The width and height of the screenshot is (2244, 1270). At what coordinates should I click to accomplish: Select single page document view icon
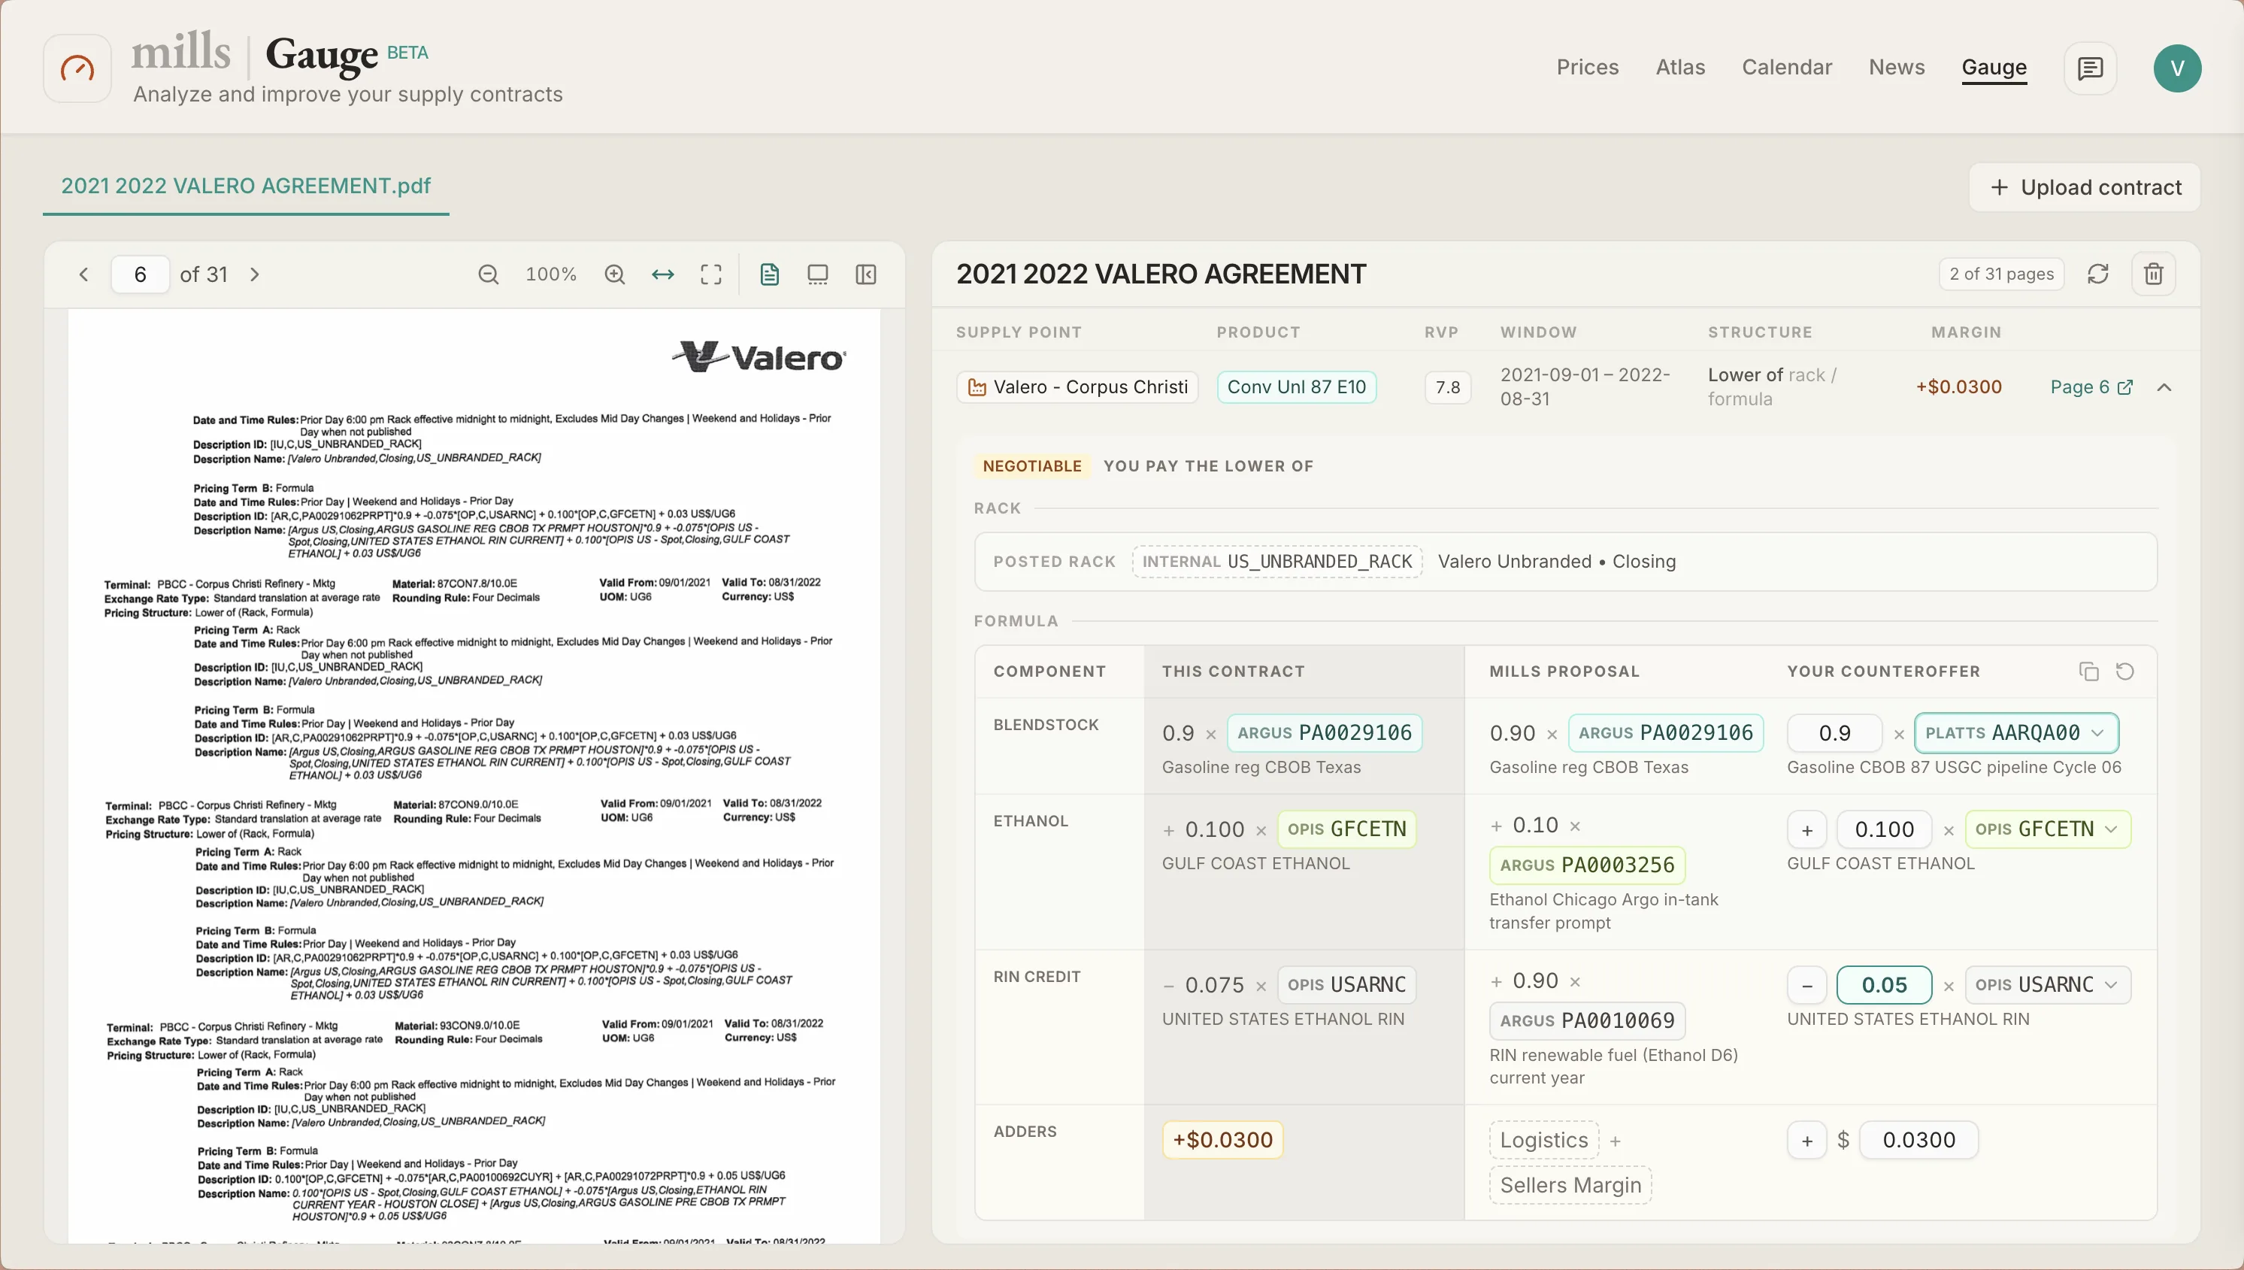pos(769,274)
